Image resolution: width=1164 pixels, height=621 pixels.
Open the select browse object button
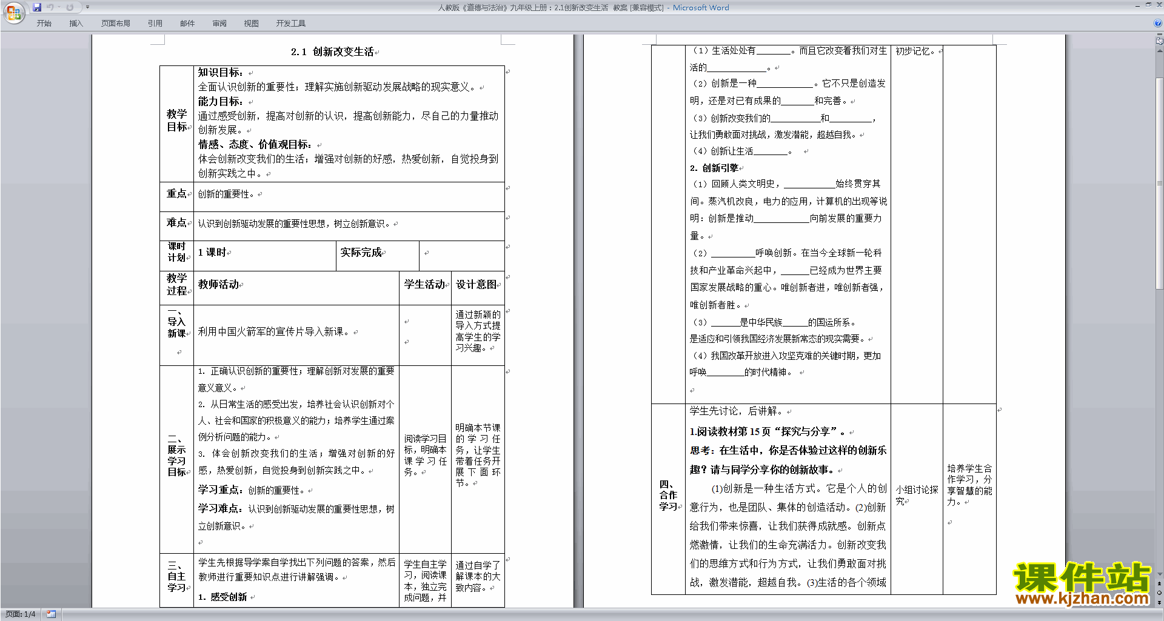[1160, 593]
